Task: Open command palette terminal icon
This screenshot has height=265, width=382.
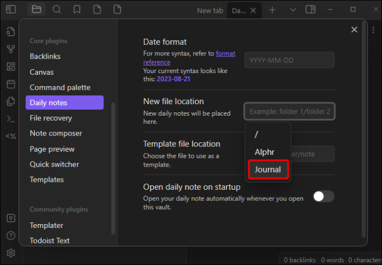Action: tap(11, 119)
